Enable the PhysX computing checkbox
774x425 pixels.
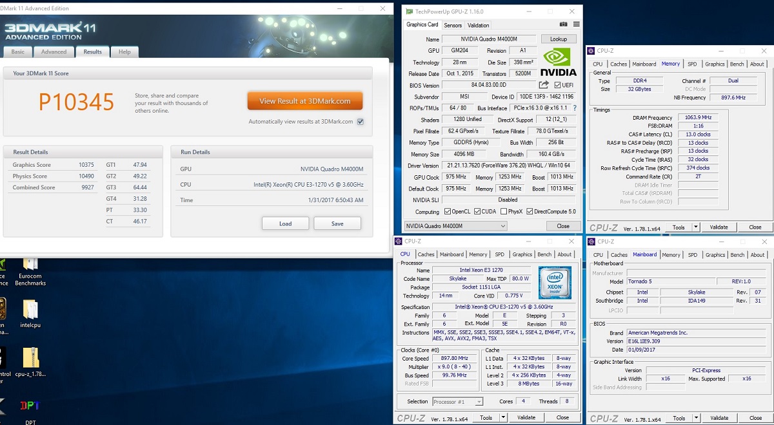pyautogui.click(x=503, y=212)
